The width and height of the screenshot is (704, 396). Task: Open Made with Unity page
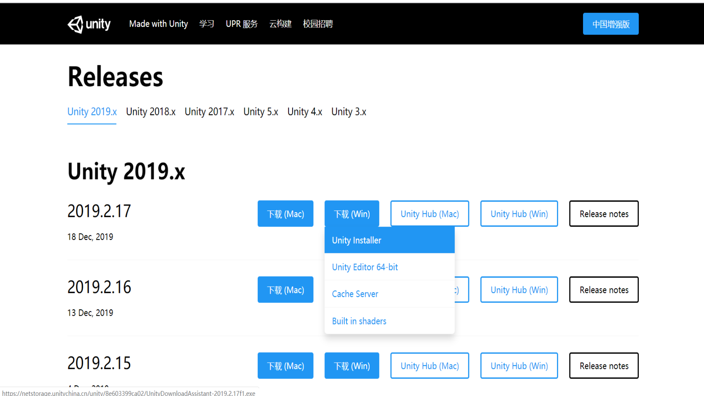158,24
